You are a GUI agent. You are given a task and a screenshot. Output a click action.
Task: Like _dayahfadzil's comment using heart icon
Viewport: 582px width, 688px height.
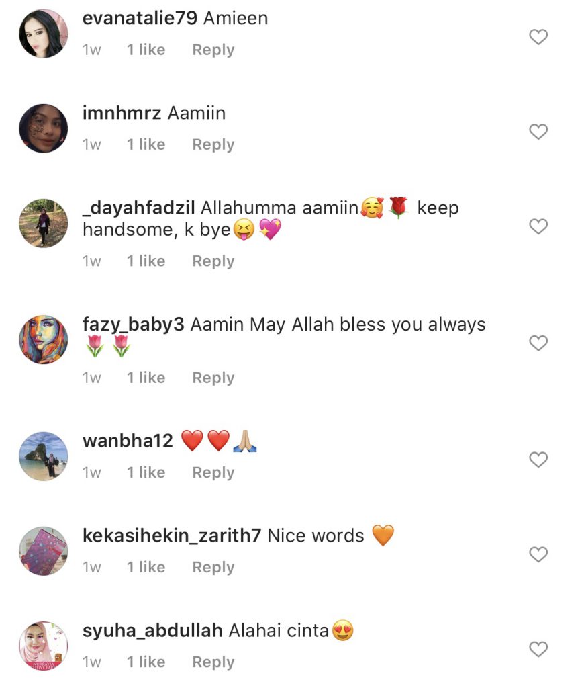[x=538, y=226]
